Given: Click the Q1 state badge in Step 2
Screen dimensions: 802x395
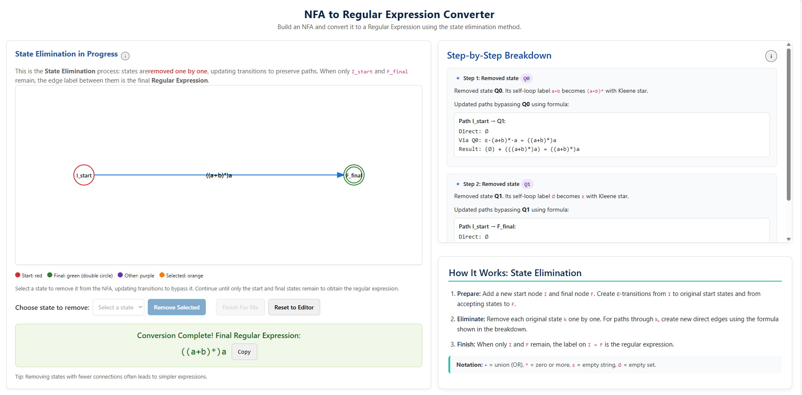Looking at the screenshot, I should 527,184.
